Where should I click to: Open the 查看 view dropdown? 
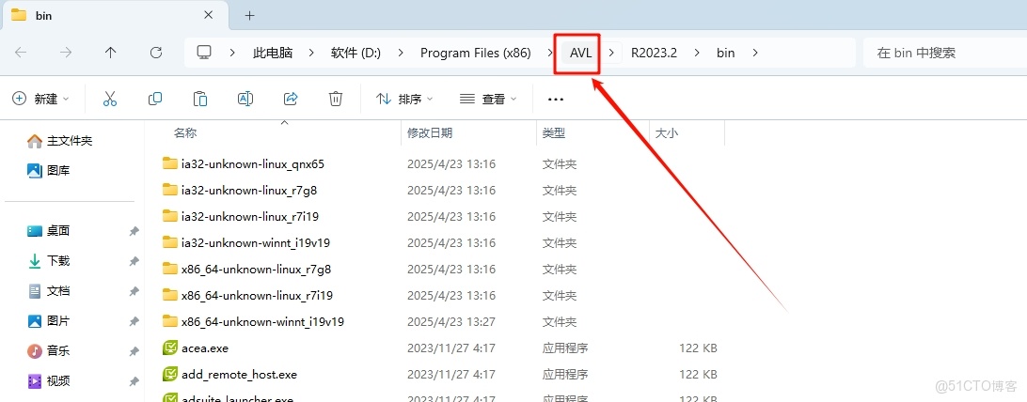(488, 99)
